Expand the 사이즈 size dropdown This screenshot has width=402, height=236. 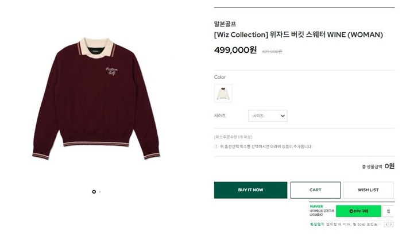pos(268,116)
